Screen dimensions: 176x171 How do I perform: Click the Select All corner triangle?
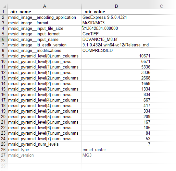[5, 6]
